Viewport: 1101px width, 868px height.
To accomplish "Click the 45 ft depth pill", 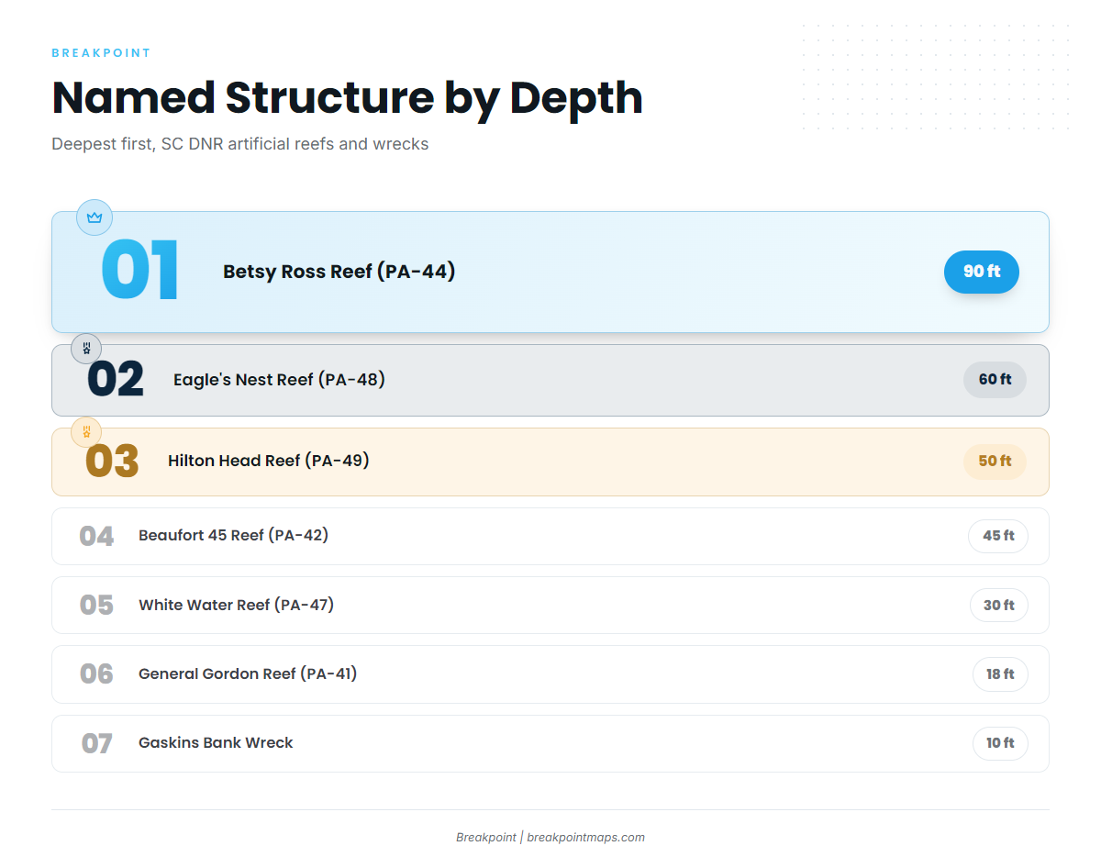I will point(998,536).
